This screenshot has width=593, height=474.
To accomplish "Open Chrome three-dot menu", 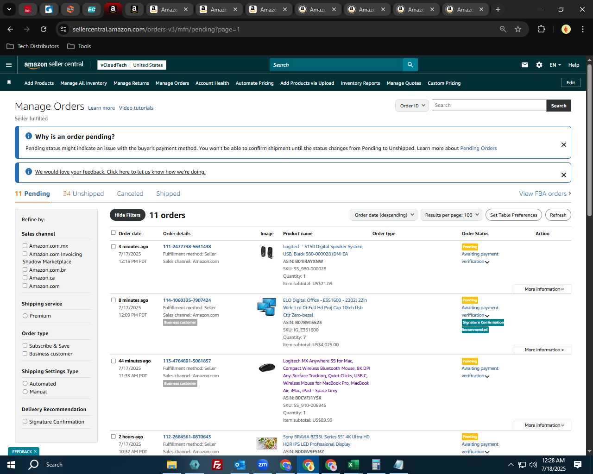I will click(582, 29).
